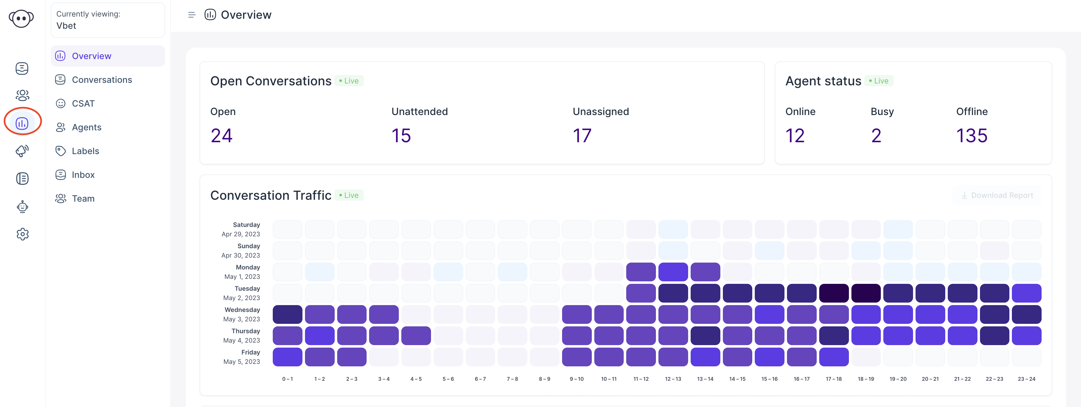The width and height of the screenshot is (1081, 407).
Task: Open the bot icon in left rail
Action: coord(22,206)
